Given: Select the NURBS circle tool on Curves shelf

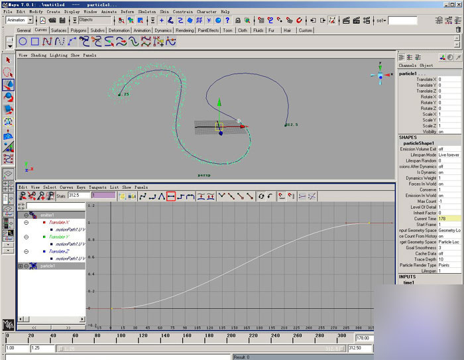Looking at the screenshot, I should [x=23, y=41].
